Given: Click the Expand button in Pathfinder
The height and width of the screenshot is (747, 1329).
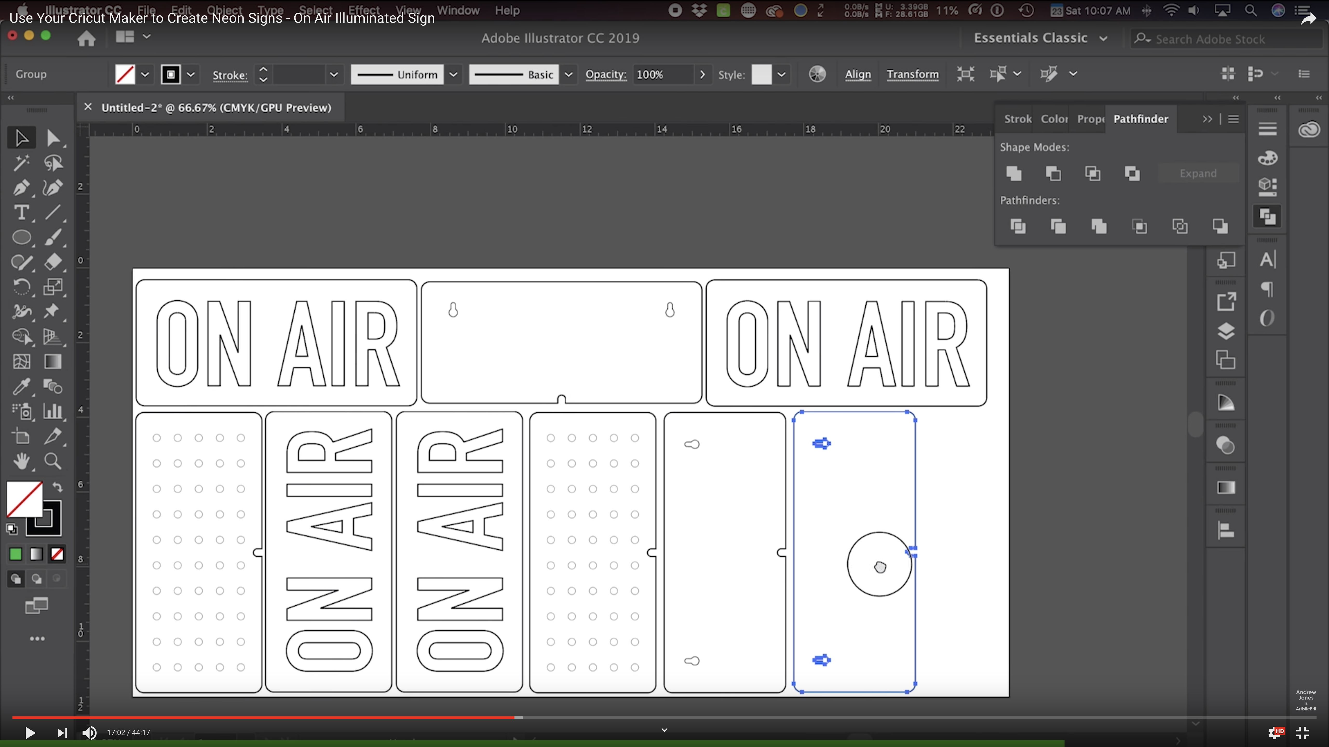Looking at the screenshot, I should pos(1198,173).
